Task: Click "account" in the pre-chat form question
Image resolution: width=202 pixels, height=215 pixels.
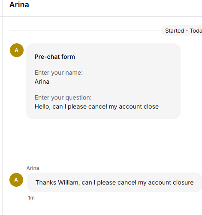Action: tap(130, 107)
